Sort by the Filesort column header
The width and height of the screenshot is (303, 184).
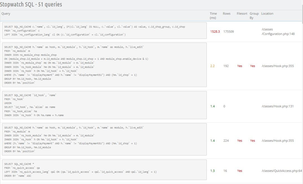pos(241,14)
